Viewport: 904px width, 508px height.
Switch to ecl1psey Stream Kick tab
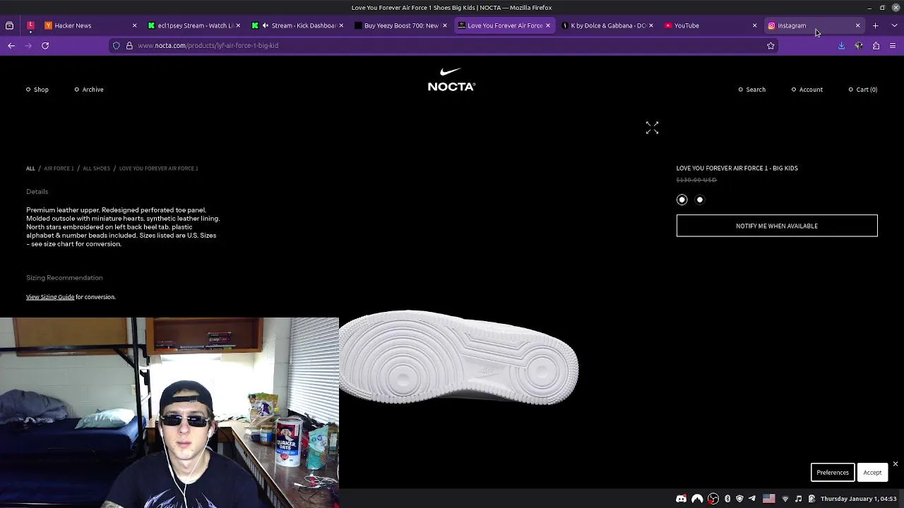(194, 25)
